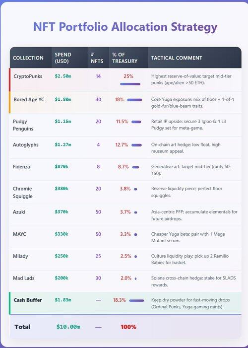The image size is (248, 348).
Task: Select the Milady collection name
Action: [20, 256]
